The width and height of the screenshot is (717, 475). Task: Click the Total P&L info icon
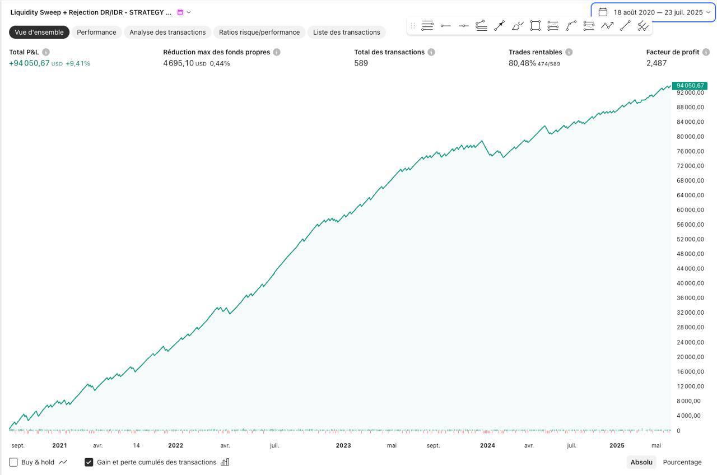pyautogui.click(x=46, y=52)
